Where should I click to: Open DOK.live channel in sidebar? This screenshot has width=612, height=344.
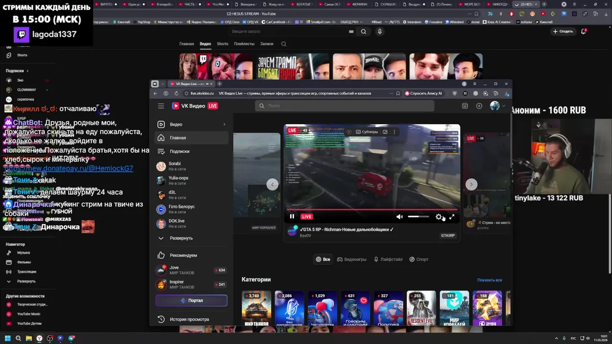point(191,224)
